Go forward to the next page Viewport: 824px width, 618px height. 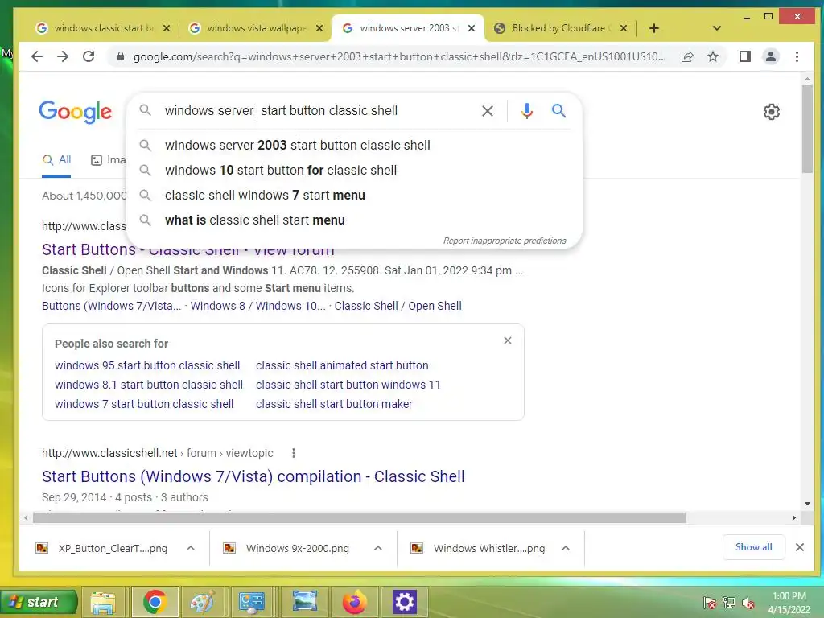tap(63, 56)
